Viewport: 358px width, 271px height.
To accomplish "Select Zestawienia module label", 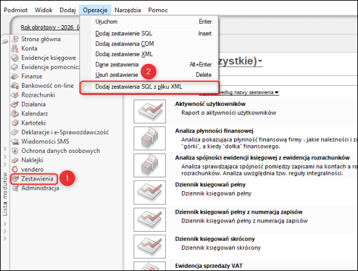I will coord(37,179).
